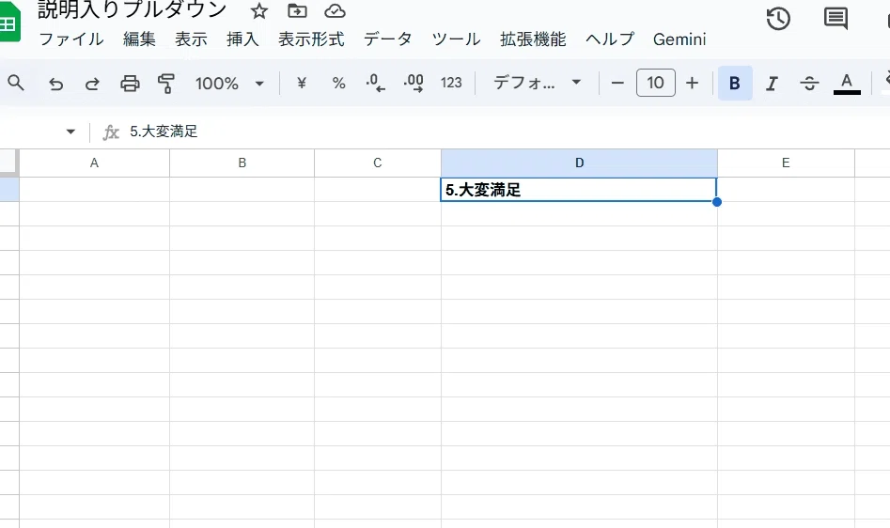Format as percent
The height and width of the screenshot is (528, 890).
tap(339, 84)
